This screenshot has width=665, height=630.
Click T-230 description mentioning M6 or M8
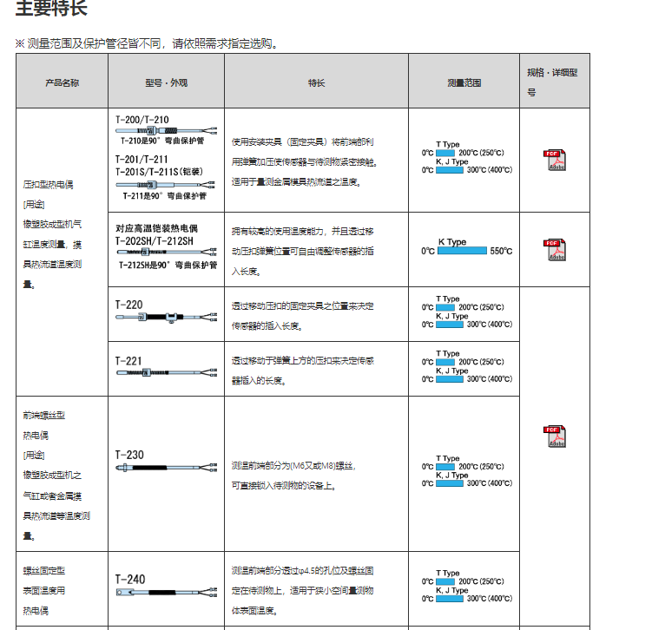click(293, 476)
